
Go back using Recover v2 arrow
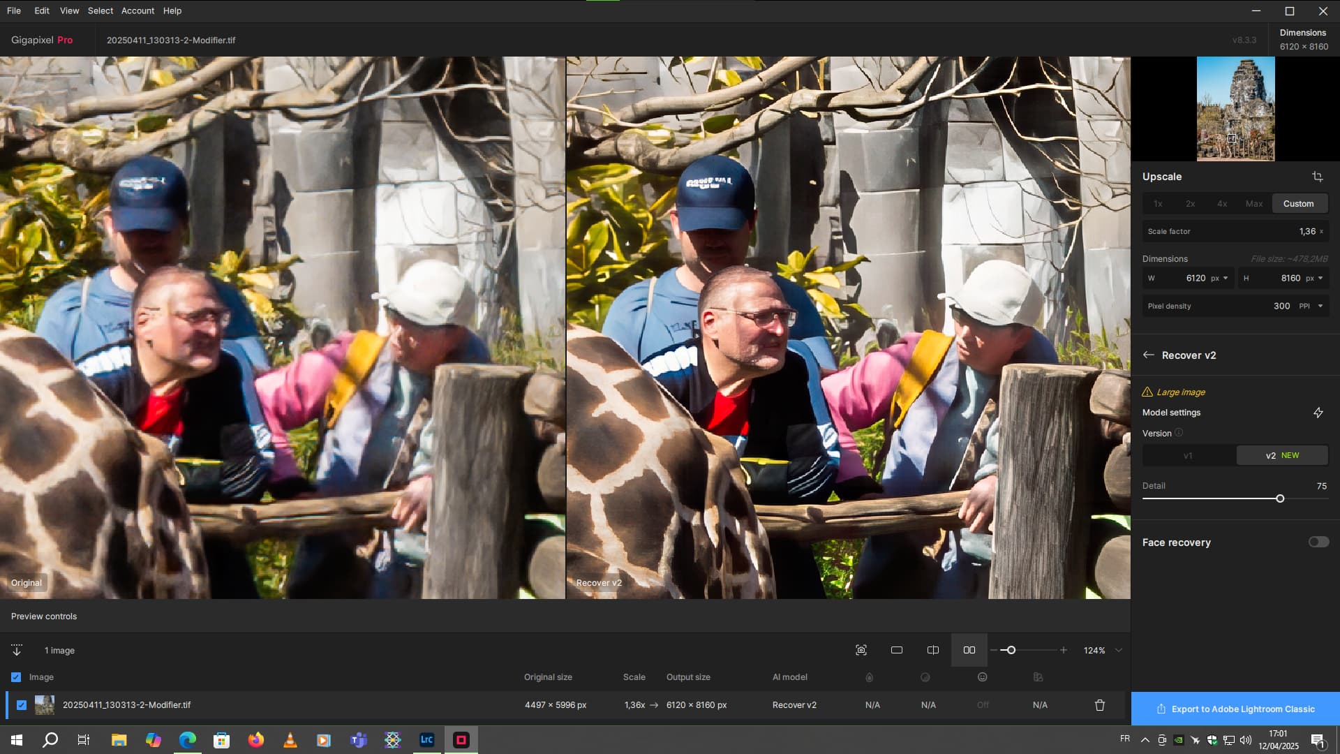coord(1149,355)
